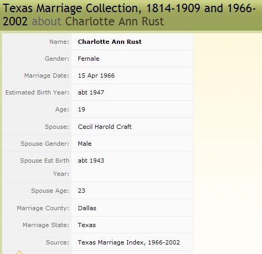Click the yellow pointer icon below Source

(x=19, y=252)
